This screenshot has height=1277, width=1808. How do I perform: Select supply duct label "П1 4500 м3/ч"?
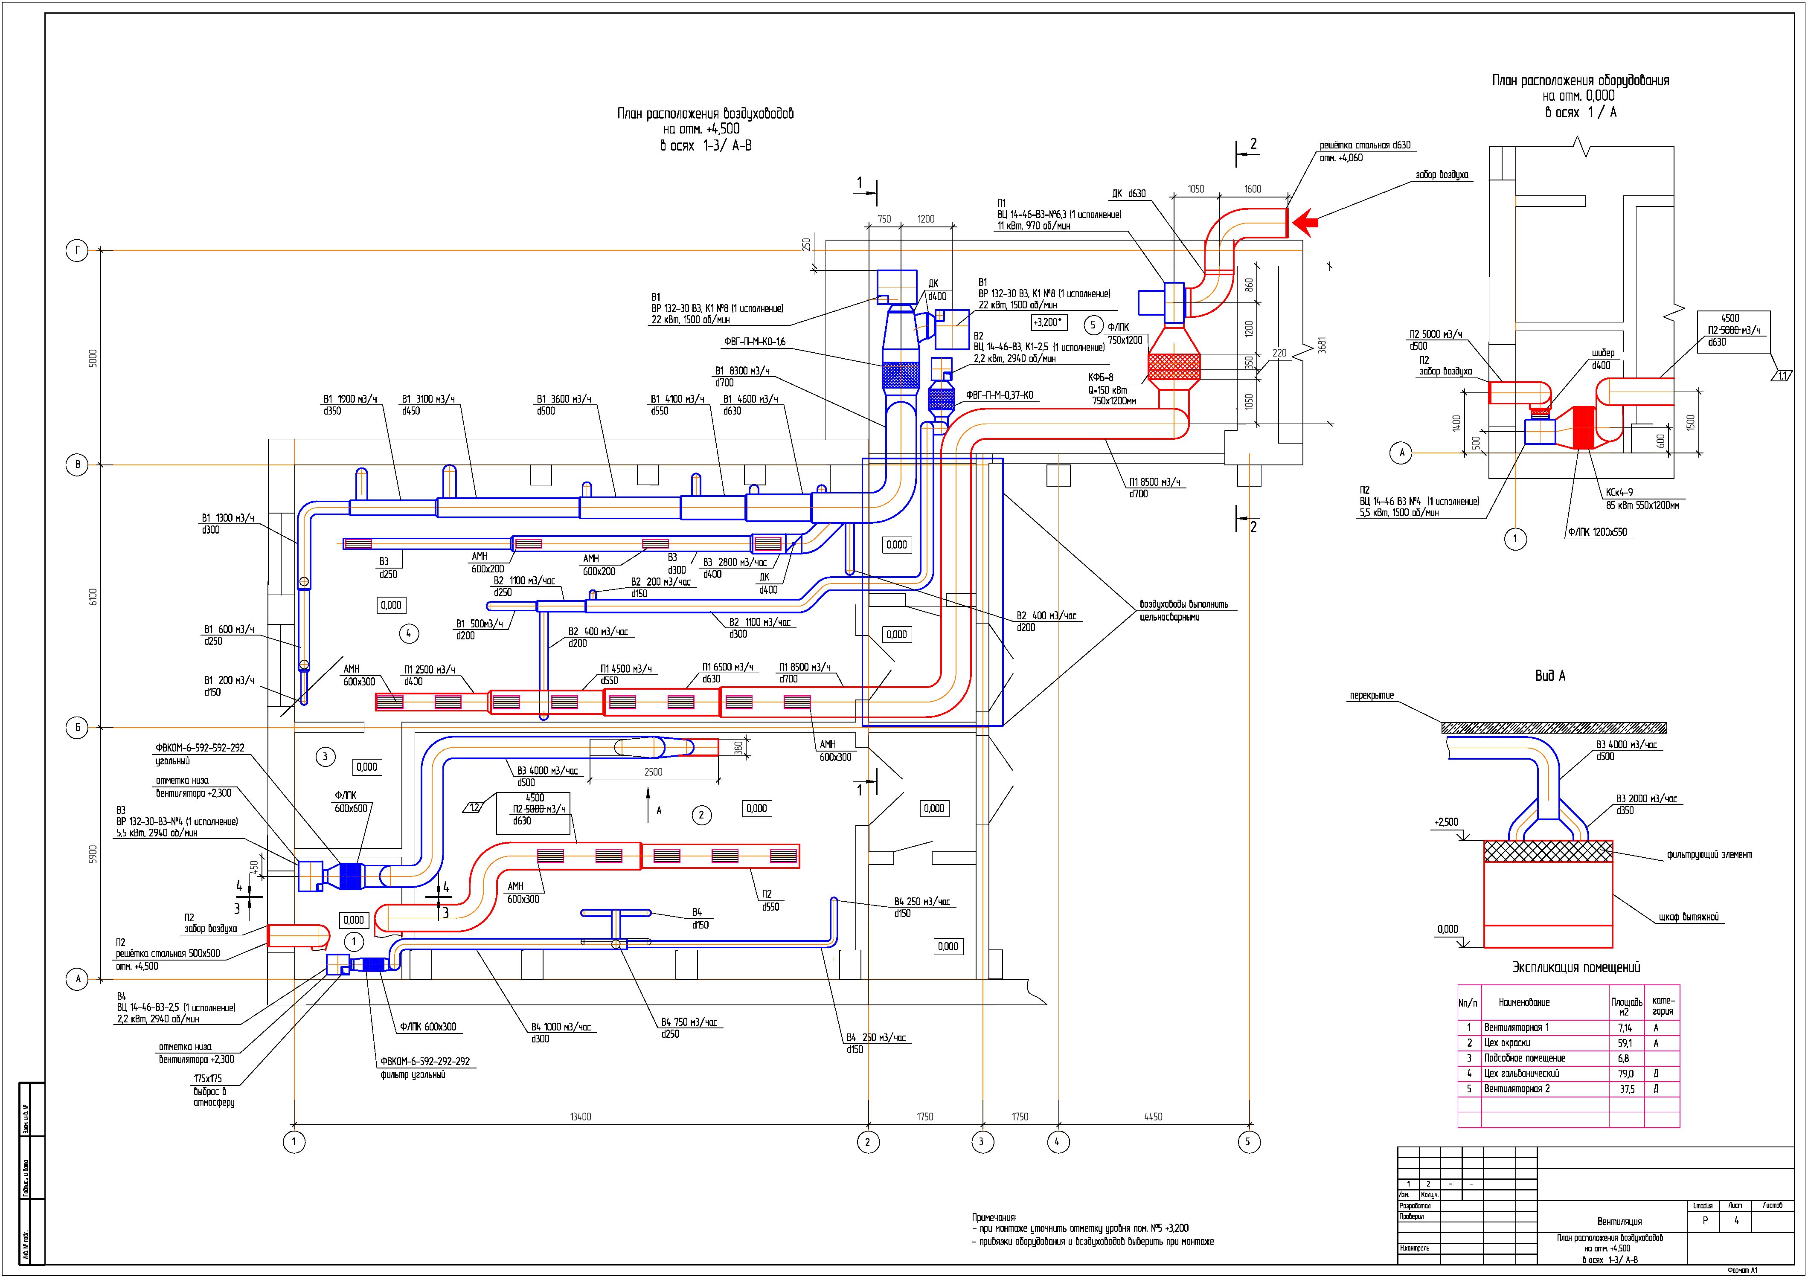[x=626, y=668]
